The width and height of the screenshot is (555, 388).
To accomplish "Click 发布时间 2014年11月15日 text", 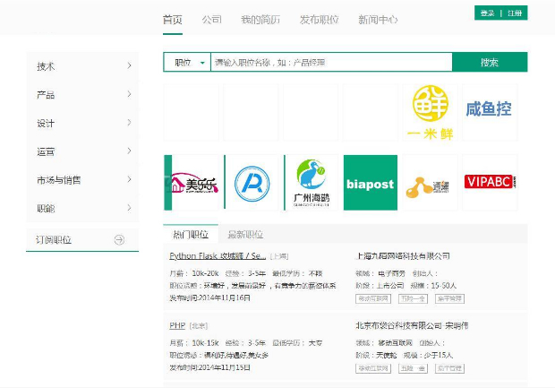I will tap(209, 367).
